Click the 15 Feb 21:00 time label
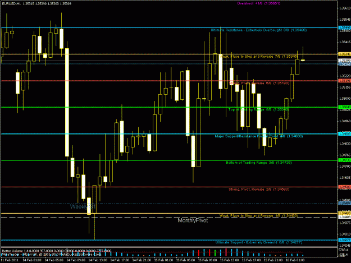This screenshot has width=351, height=263. pos(273,260)
